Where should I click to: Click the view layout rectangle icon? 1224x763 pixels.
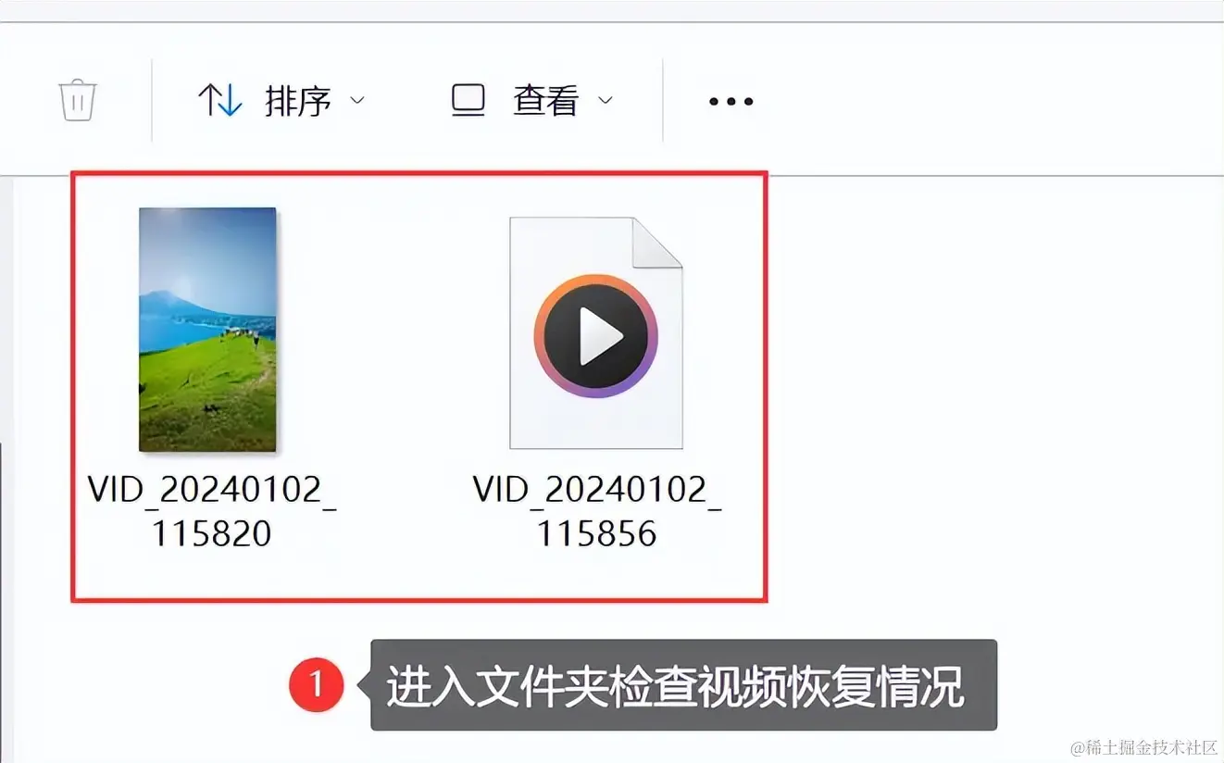coord(468,100)
